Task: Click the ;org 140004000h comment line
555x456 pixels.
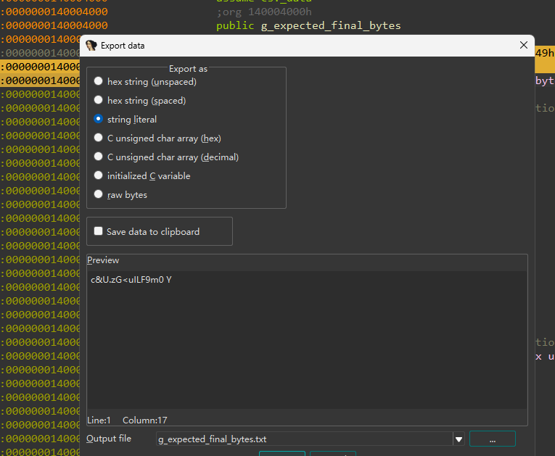Action: pyautogui.click(x=264, y=12)
